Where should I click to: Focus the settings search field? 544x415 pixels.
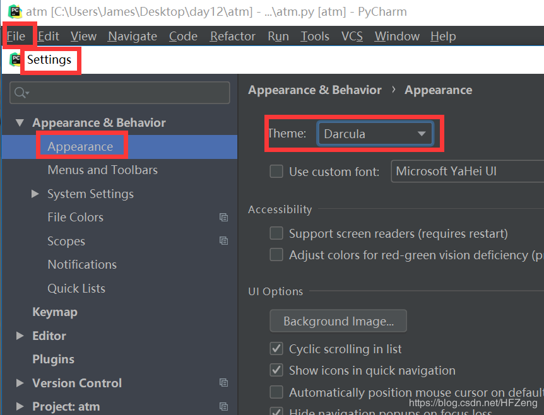(x=120, y=93)
